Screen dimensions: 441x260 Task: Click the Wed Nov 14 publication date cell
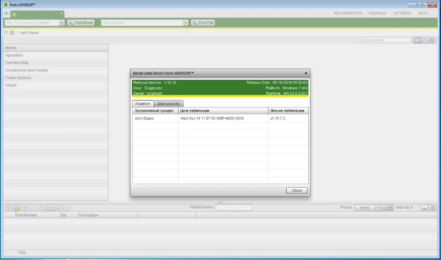pyautogui.click(x=223, y=119)
